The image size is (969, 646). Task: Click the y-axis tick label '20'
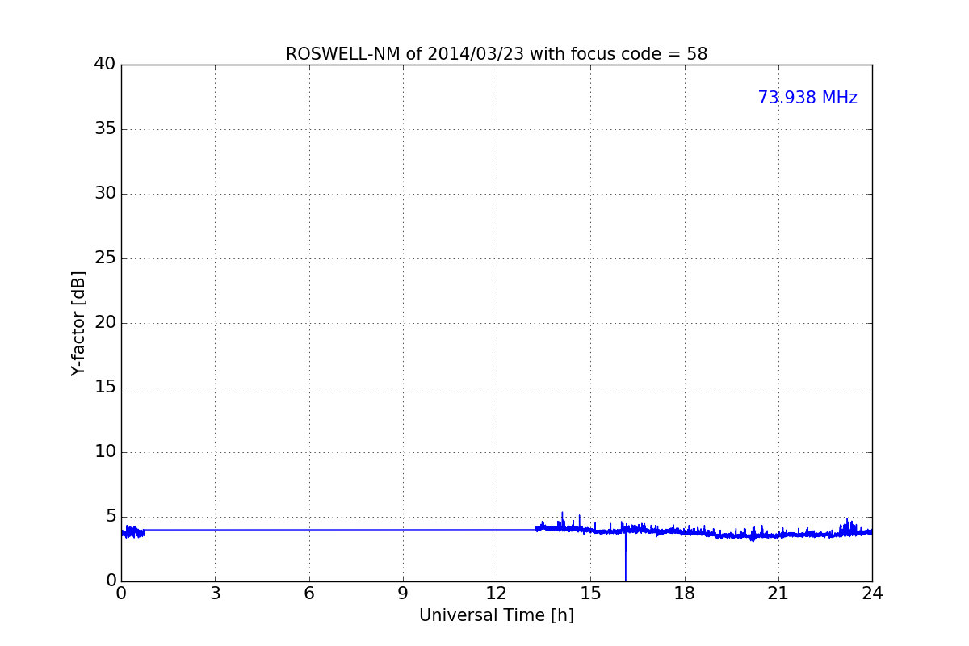[105, 322]
